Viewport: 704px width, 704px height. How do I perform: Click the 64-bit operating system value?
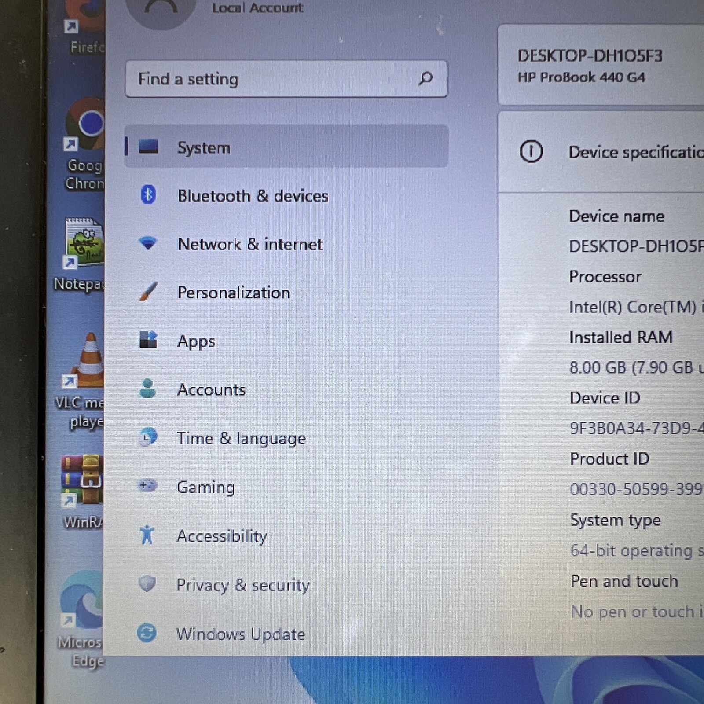637,550
